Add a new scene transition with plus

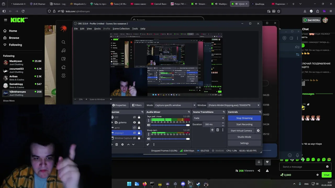coord(212,130)
